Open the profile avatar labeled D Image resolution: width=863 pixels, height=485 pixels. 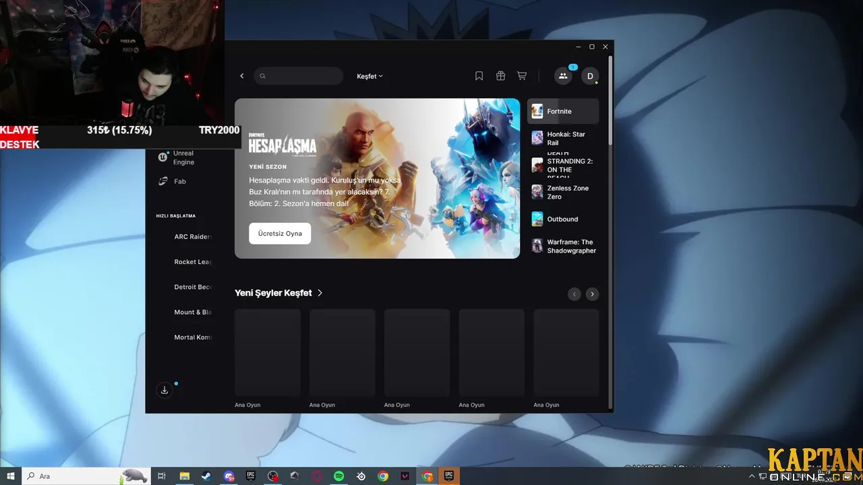(590, 76)
